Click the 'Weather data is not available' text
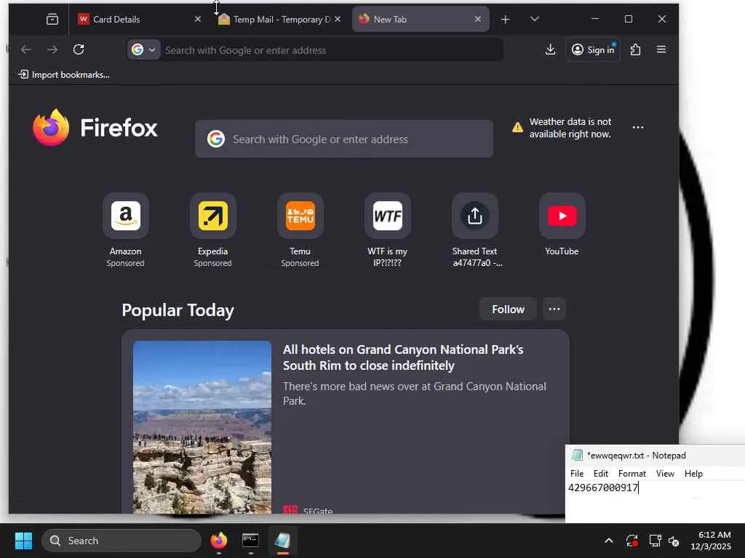Viewport: 745px width, 558px height. click(x=570, y=128)
